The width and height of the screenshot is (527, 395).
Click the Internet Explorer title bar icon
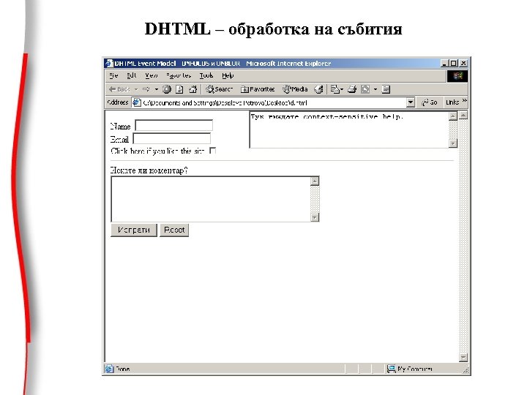tap(108, 63)
